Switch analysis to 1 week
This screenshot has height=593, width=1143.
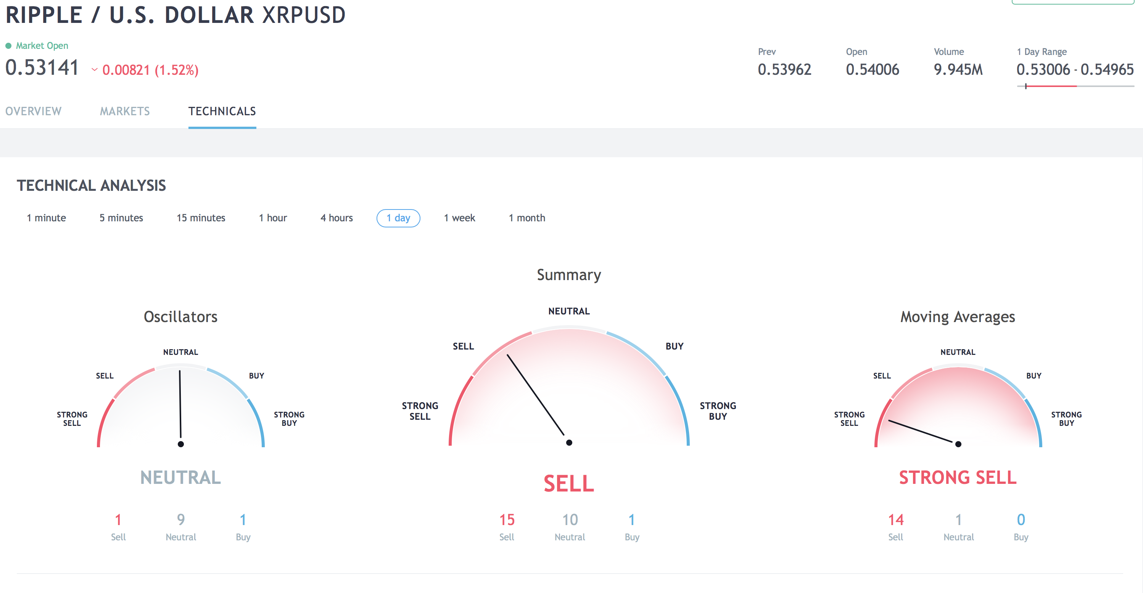[459, 218]
